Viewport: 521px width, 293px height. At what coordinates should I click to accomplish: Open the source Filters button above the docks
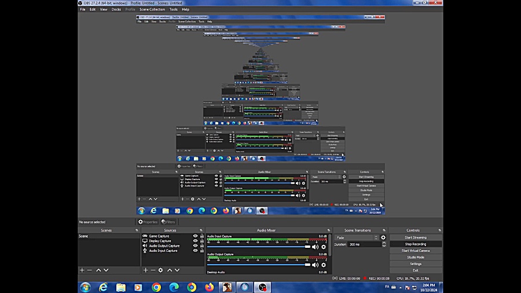click(168, 222)
